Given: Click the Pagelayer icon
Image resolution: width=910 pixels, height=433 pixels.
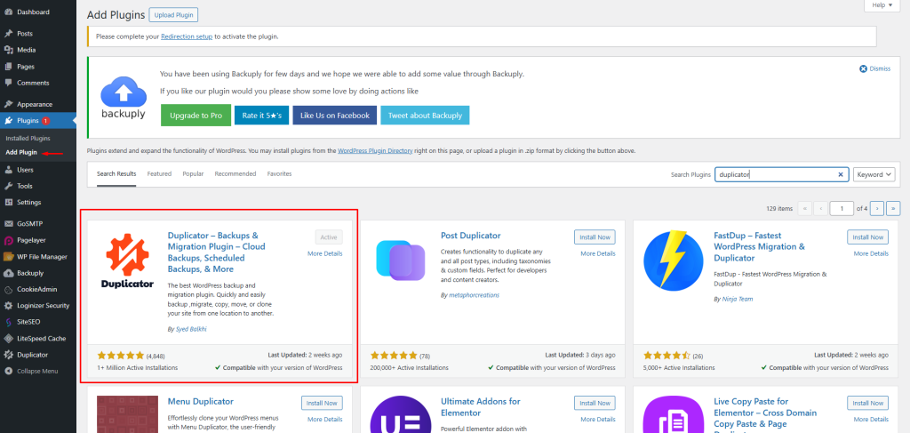Looking at the screenshot, I should coord(8,240).
